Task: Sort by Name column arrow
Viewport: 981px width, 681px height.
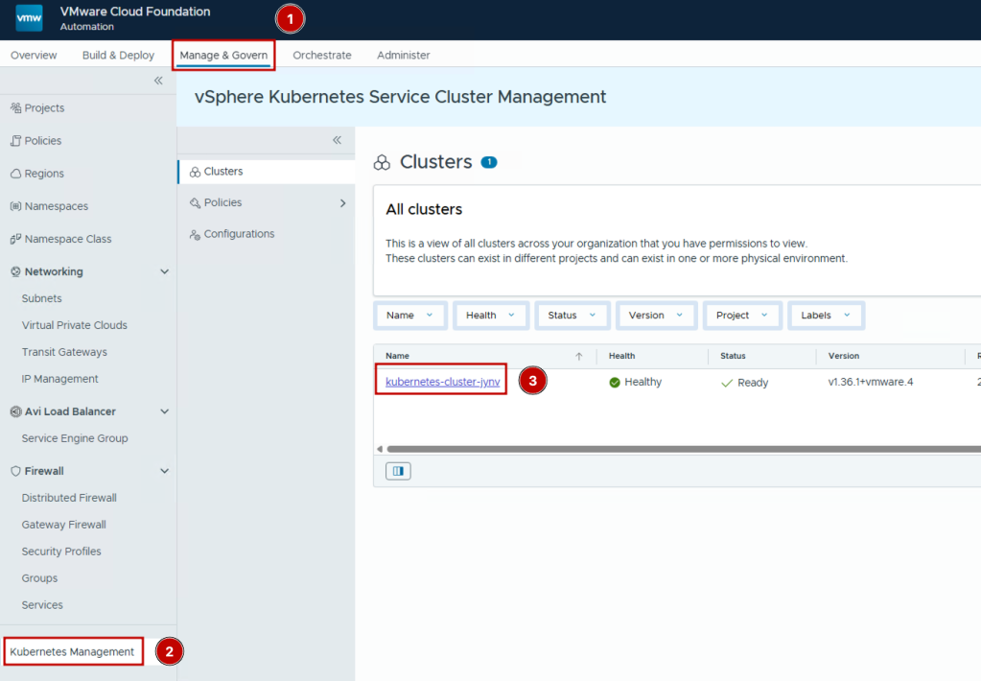Action: 578,356
